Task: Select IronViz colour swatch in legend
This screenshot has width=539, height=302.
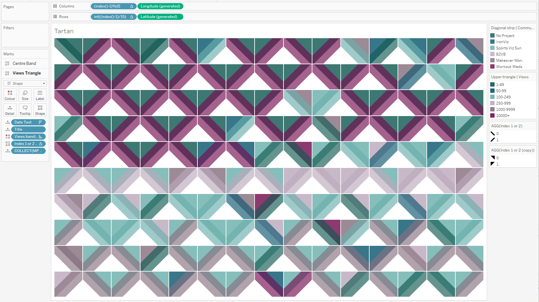Action: 492,42
